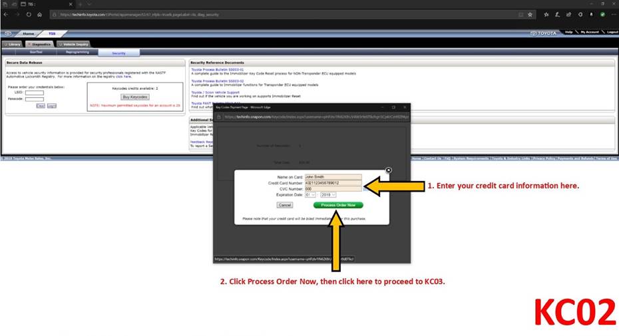Screen dimensions: 619x336
Task: Click the Login button under credentials
Action: pos(52,106)
